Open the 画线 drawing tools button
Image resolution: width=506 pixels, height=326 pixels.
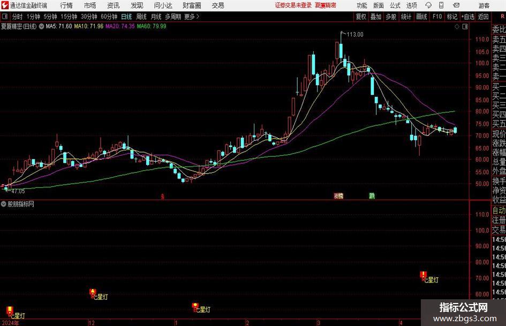coord(421,17)
